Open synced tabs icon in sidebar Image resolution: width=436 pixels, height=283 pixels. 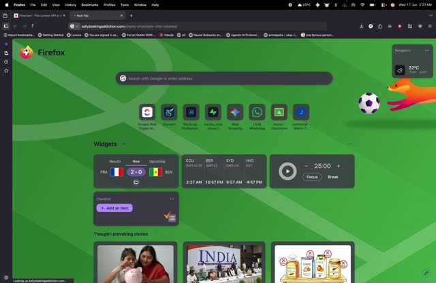6,53
